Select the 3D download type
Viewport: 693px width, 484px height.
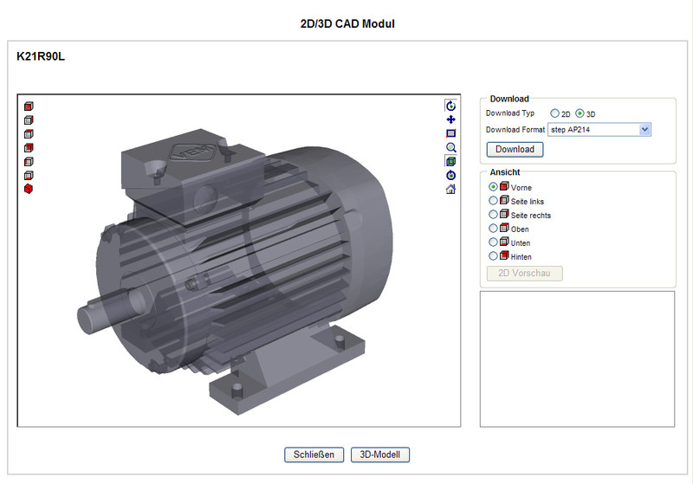point(580,113)
